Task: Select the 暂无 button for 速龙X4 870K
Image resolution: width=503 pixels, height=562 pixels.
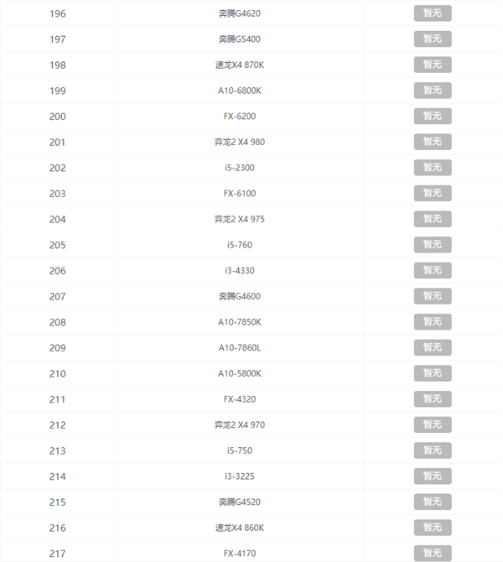Action: click(x=432, y=65)
